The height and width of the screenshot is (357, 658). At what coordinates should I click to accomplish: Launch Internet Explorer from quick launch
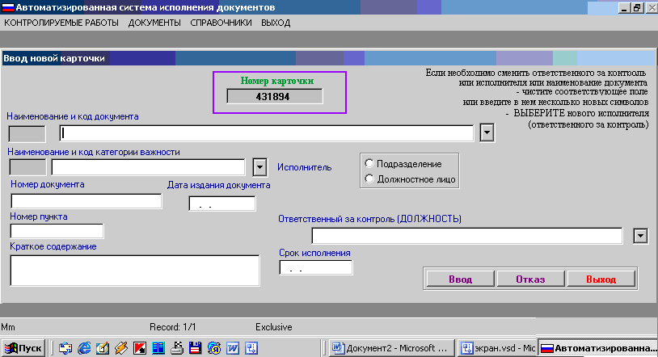84,348
